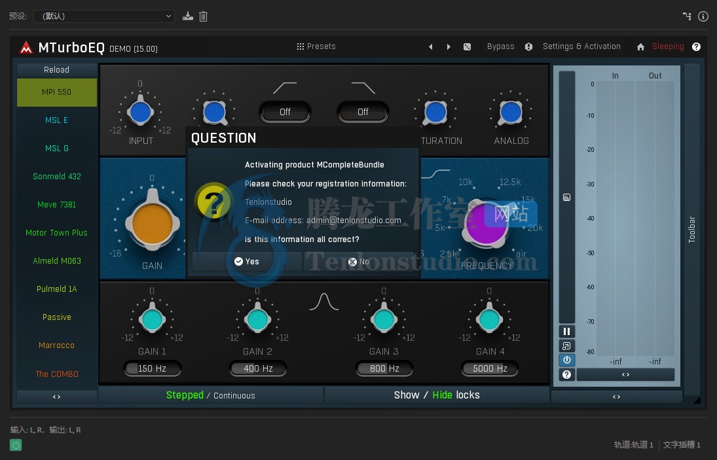Click the bell curve shape icon
Screen dimensions: 717x460
point(323,302)
